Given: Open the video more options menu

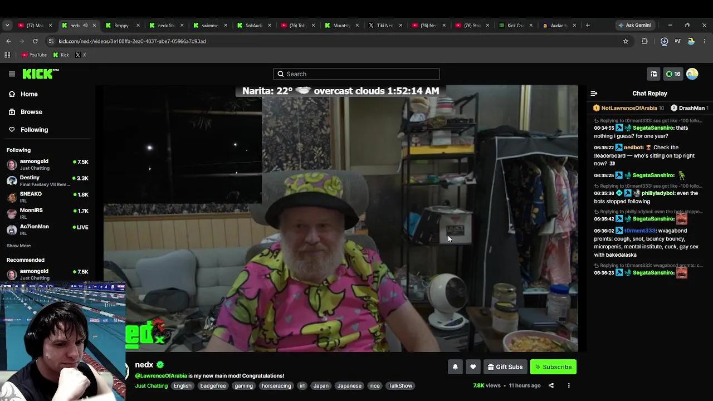Looking at the screenshot, I should (569, 385).
